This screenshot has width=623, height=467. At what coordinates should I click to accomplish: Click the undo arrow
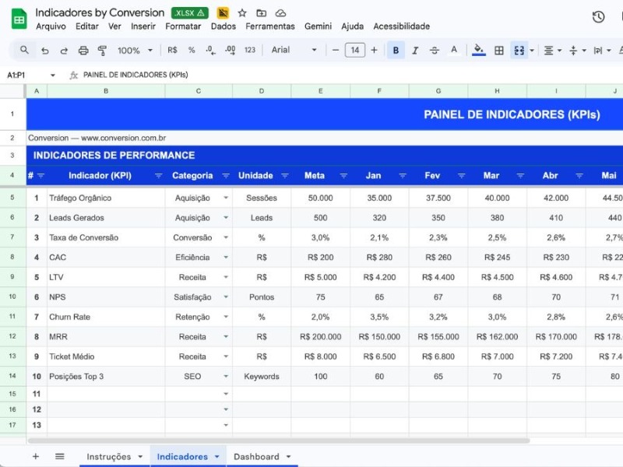(45, 51)
